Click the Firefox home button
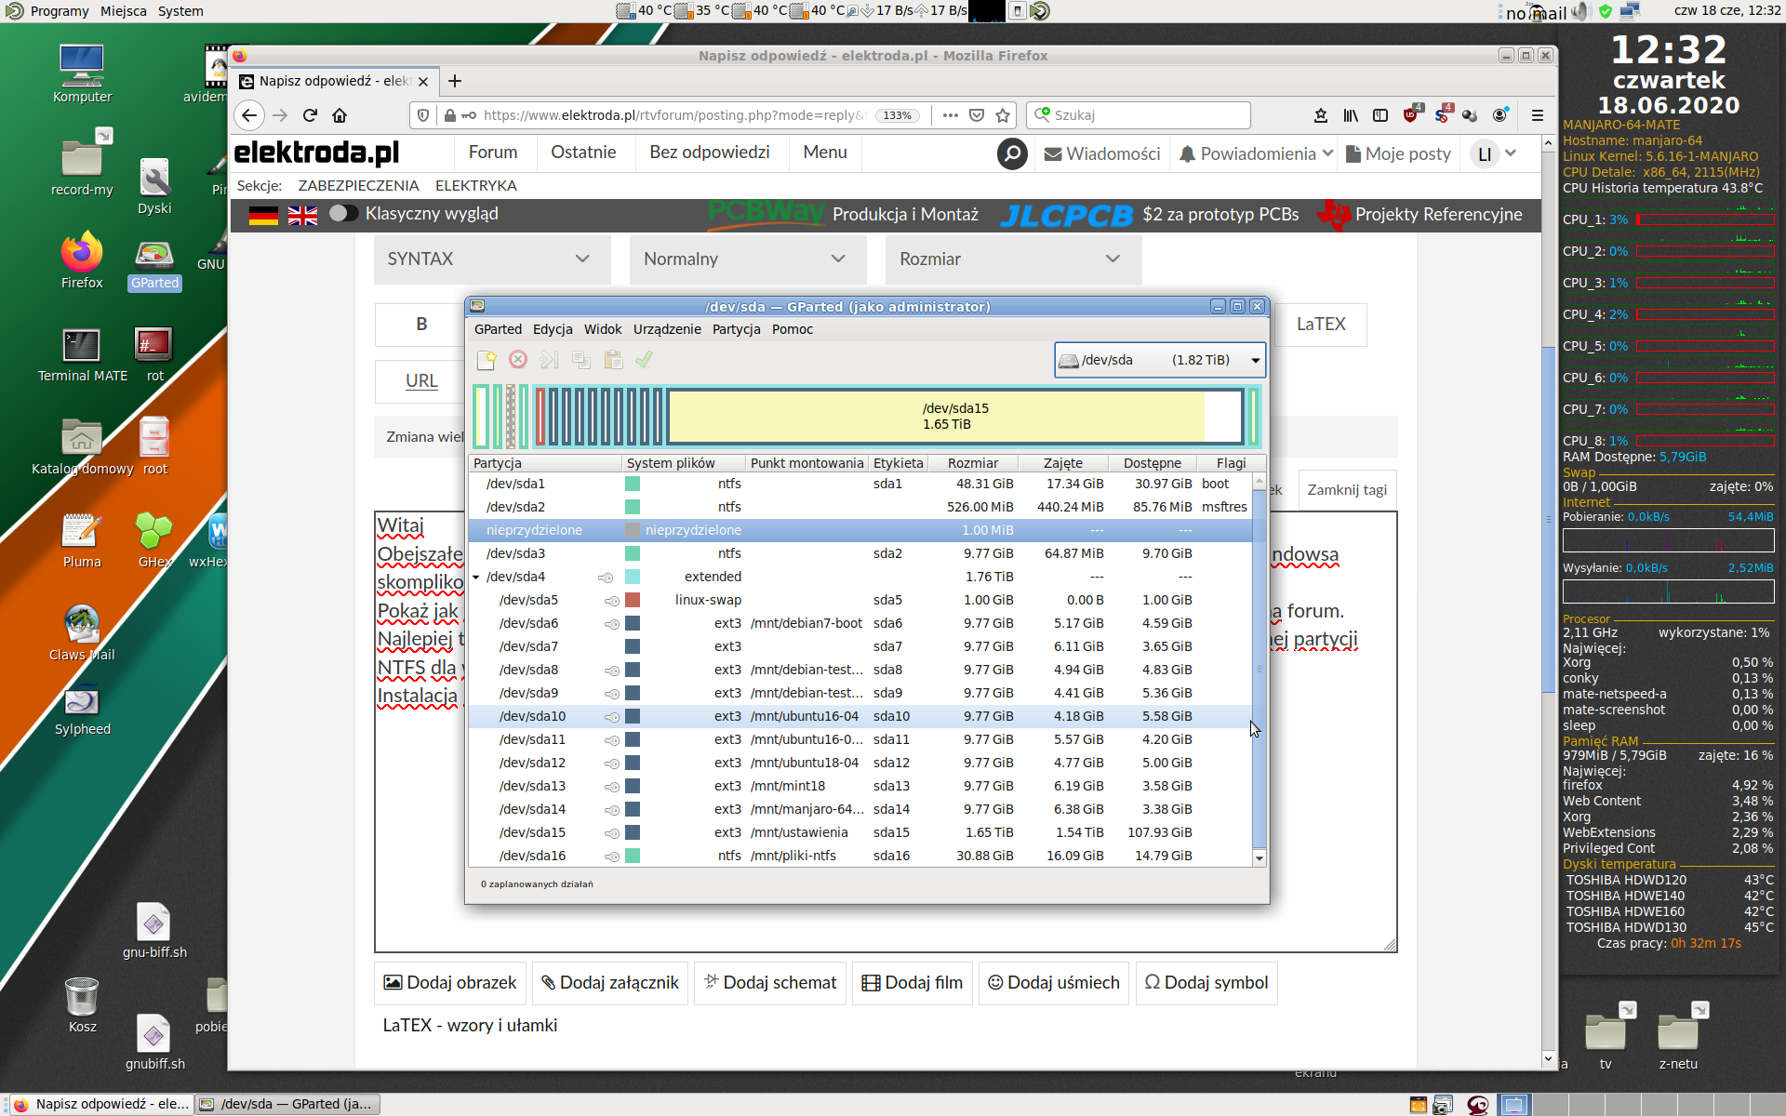This screenshot has height=1116, width=1786. [340, 115]
